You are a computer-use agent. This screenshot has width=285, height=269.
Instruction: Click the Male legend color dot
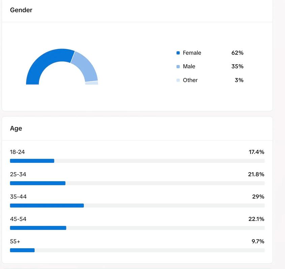[178, 67]
